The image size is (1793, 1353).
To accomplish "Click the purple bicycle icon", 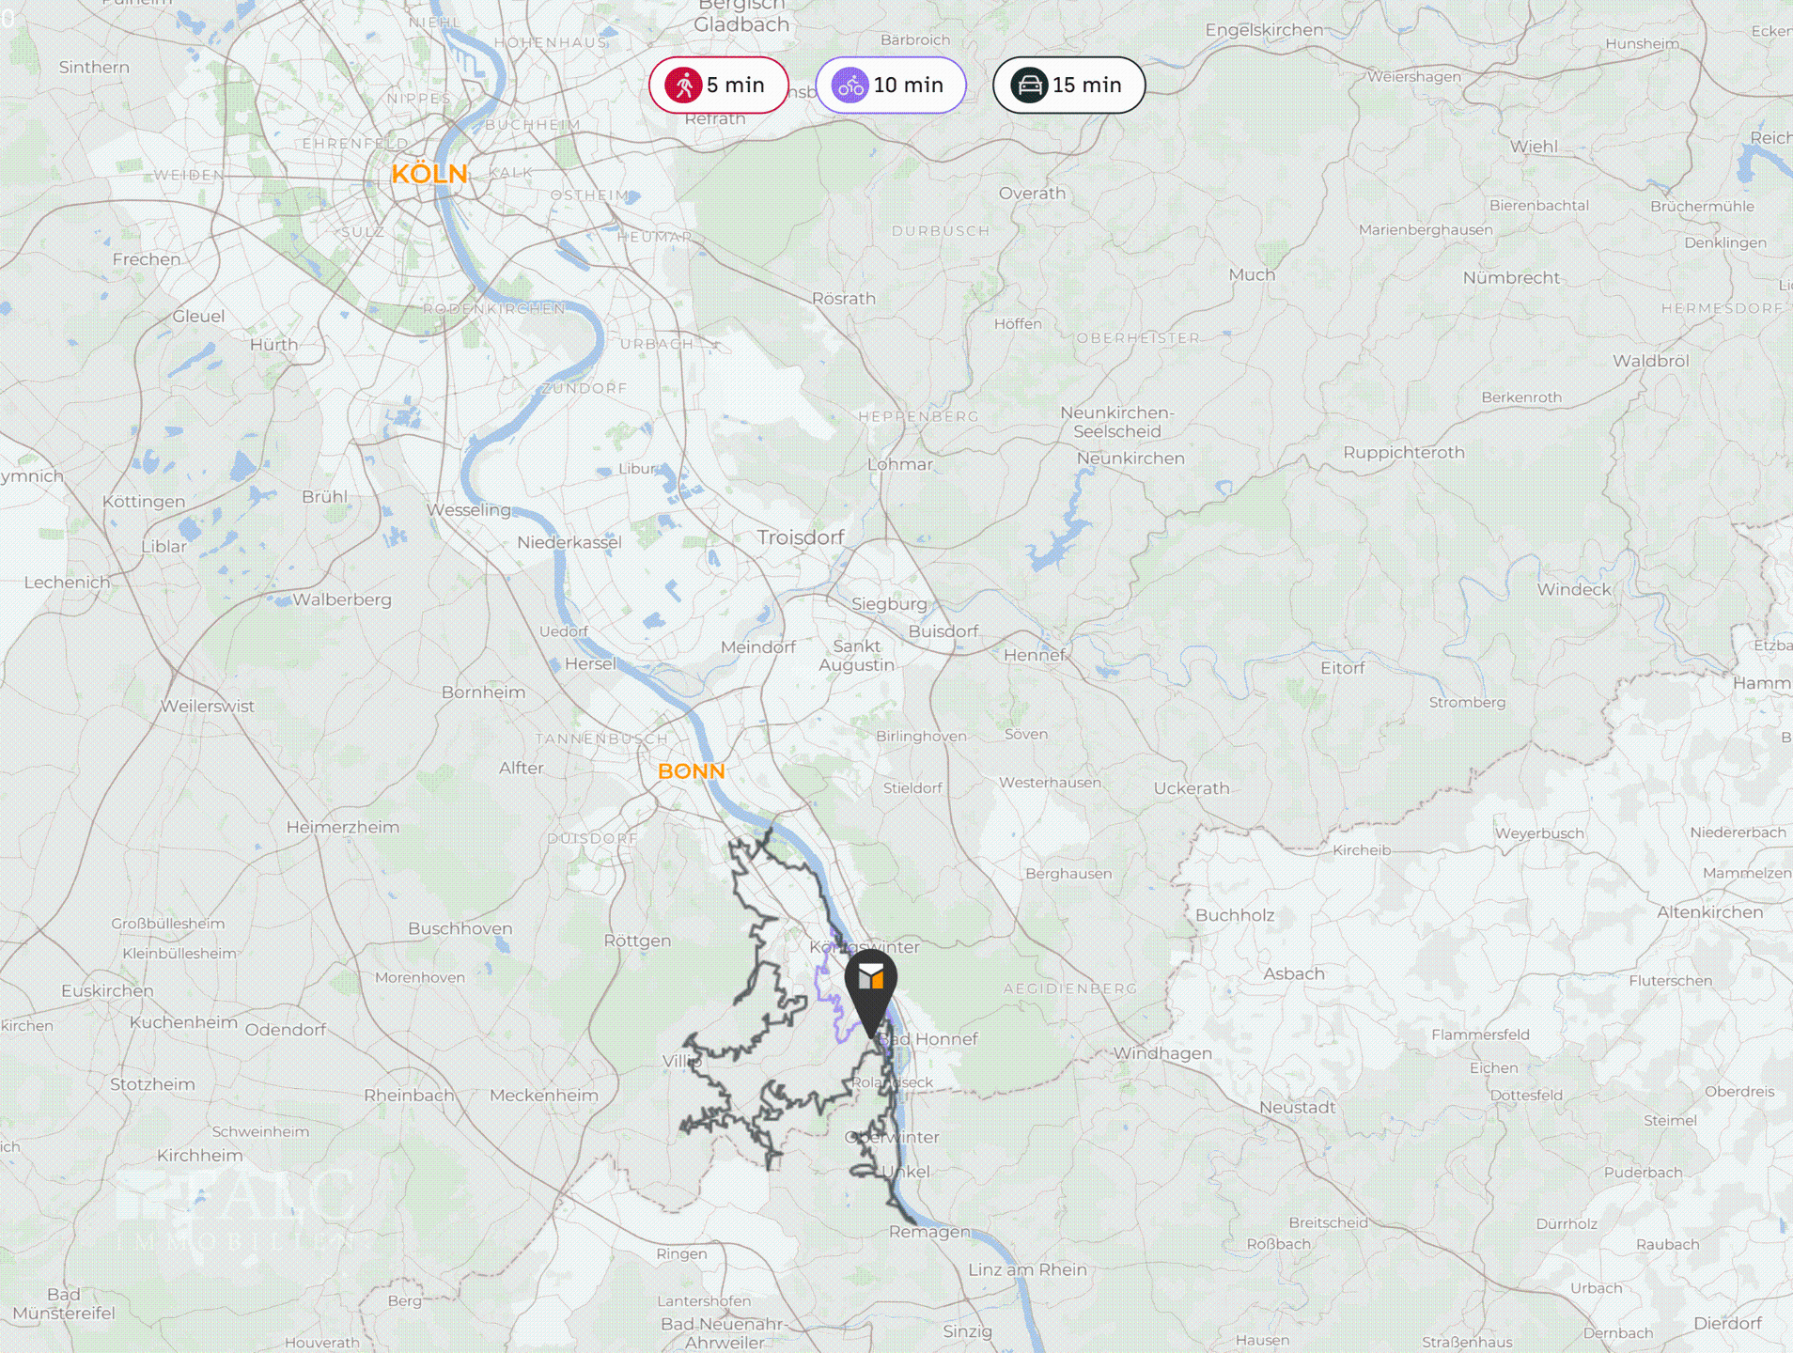I will 850,86.
